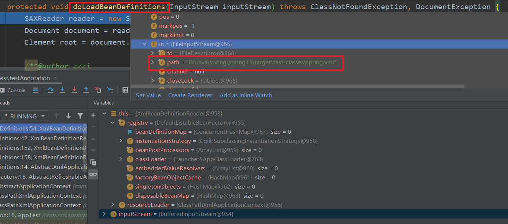508x224 pixels.
Task: Expand the inputStream parameter node
Action: click(104, 214)
